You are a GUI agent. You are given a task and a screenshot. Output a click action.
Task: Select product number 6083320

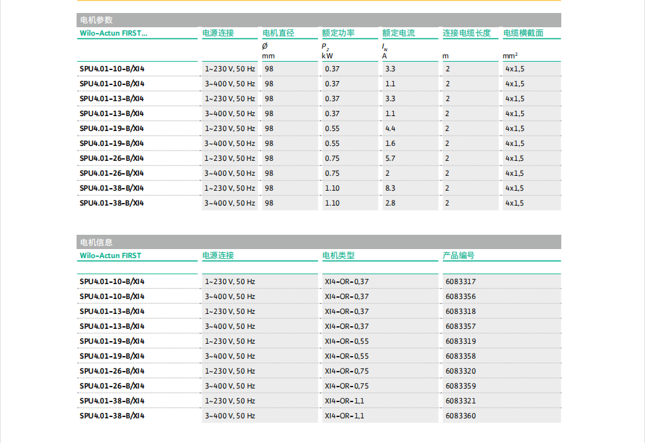coord(461,371)
